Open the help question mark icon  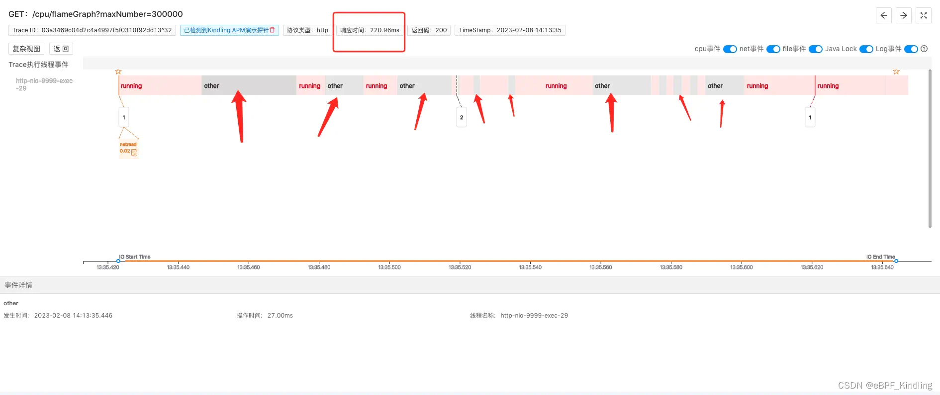[924, 49]
